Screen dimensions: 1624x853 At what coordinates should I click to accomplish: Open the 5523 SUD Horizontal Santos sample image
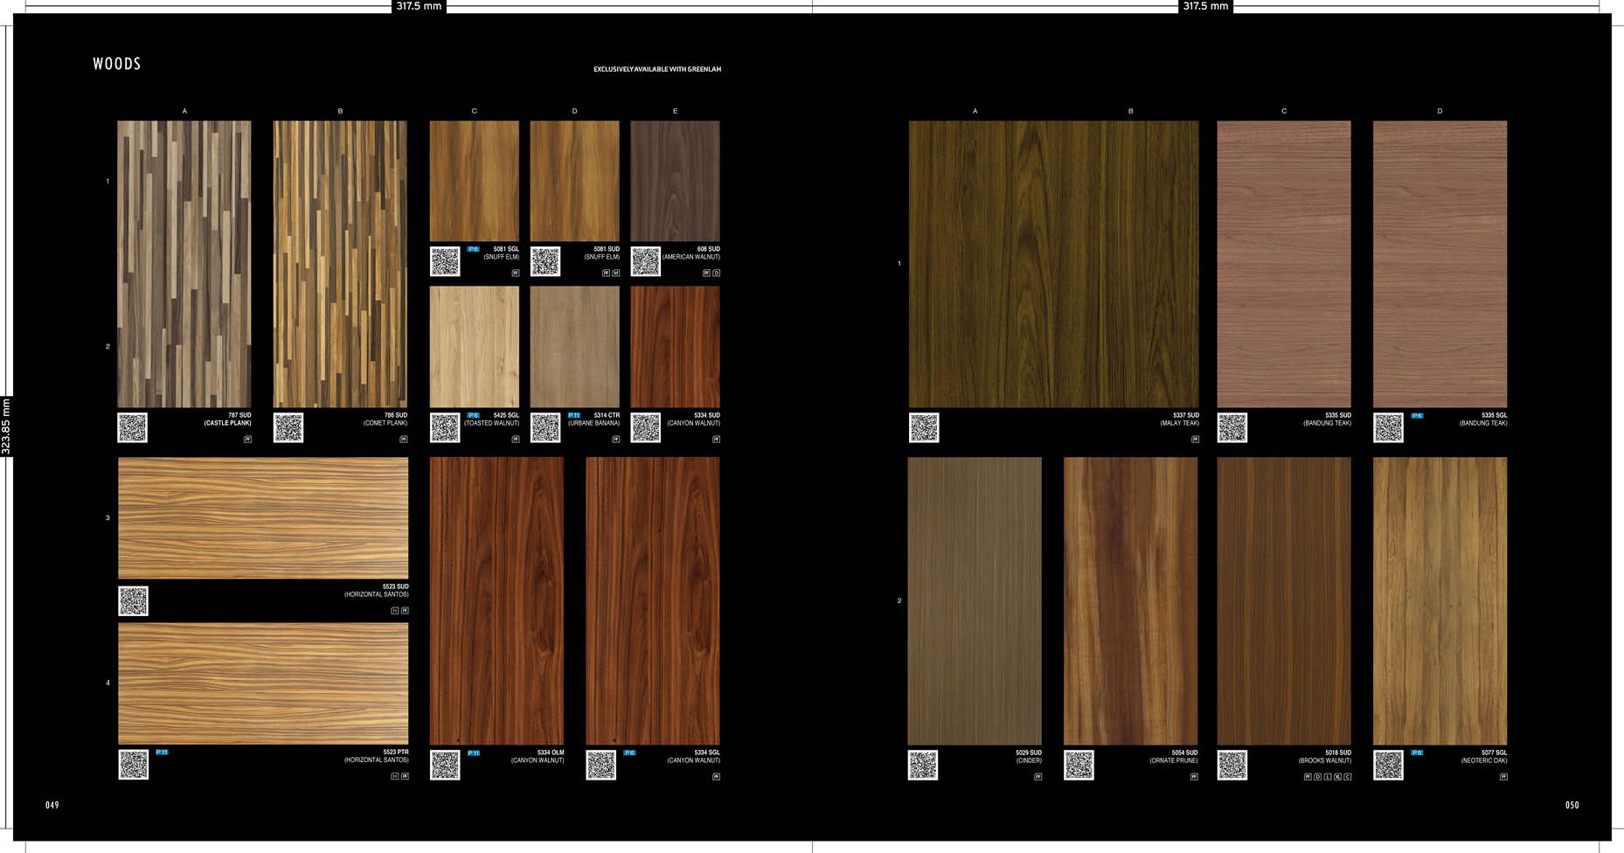point(263,517)
